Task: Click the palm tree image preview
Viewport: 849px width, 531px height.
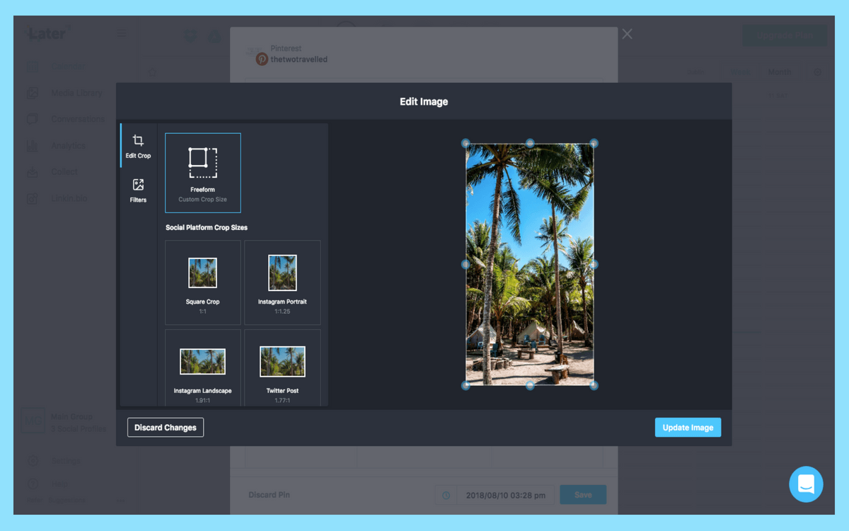Action: (x=530, y=264)
